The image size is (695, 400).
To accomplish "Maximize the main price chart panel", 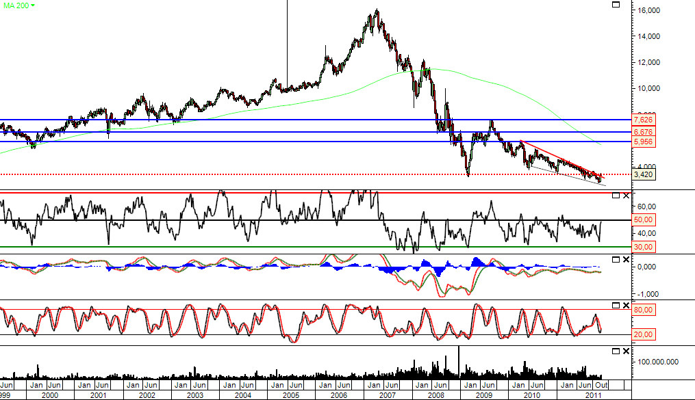I will coord(616,4).
